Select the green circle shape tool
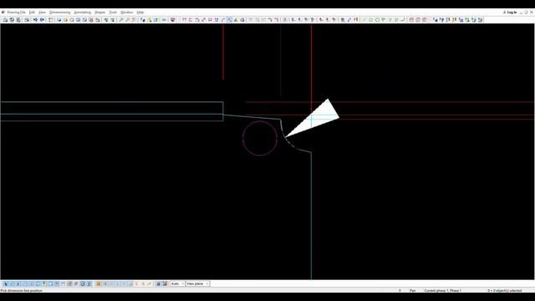535x301 pixels. pos(377,20)
